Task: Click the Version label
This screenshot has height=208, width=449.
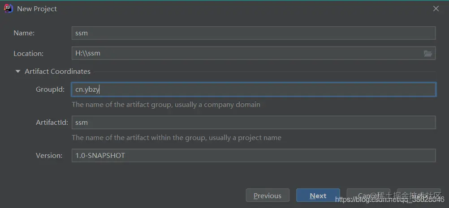Action: point(49,155)
